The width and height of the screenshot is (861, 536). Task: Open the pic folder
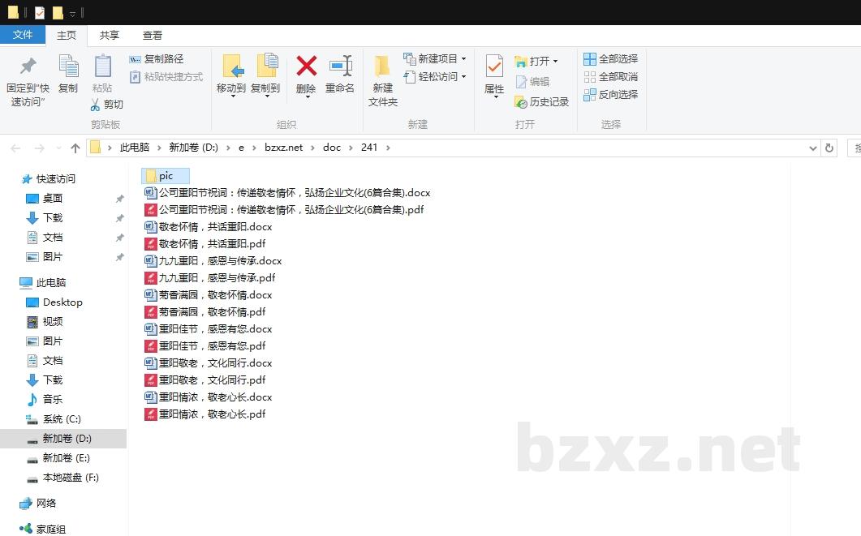coord(166,176)
